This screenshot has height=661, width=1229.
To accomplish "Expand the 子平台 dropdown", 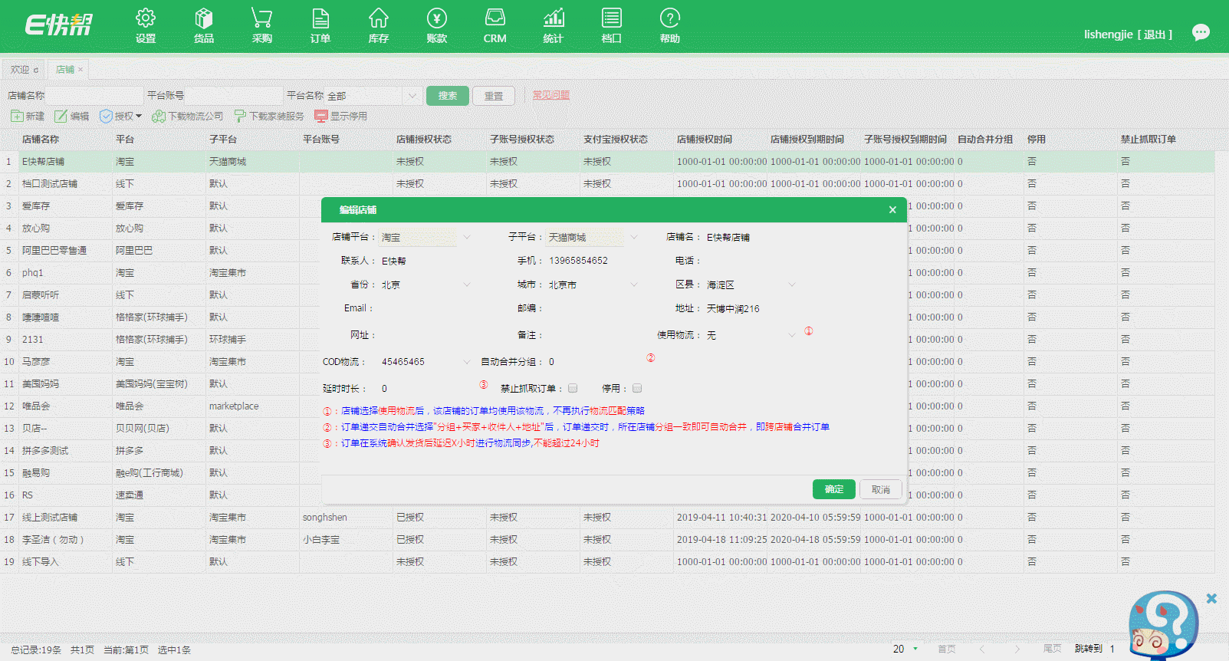I will [634, 237].
